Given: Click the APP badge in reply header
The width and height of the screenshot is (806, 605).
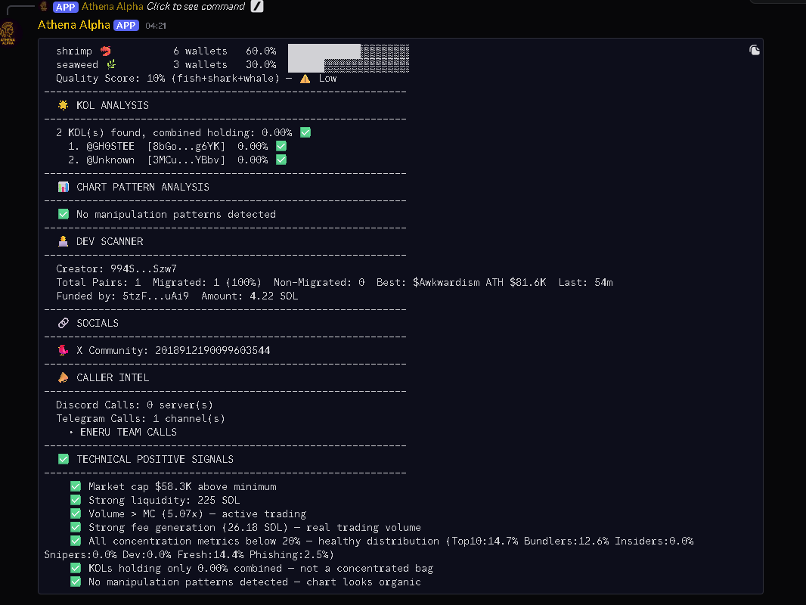Looking at the screenshot, I should tap(65, 7).
